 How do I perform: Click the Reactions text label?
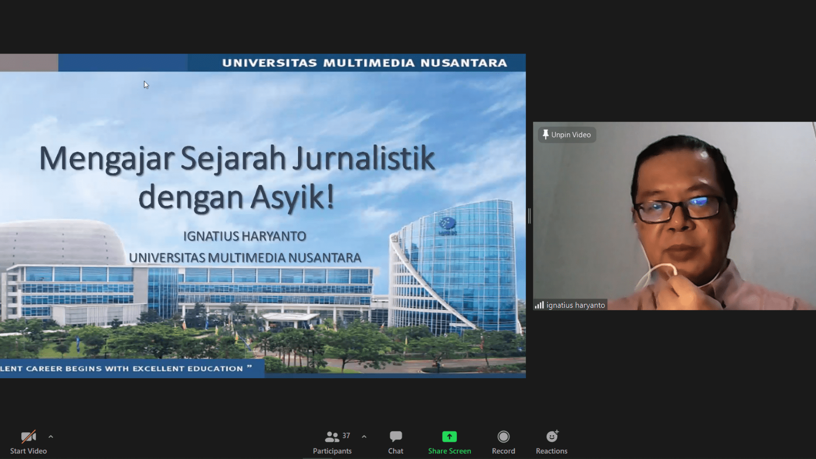coord(551,451)
